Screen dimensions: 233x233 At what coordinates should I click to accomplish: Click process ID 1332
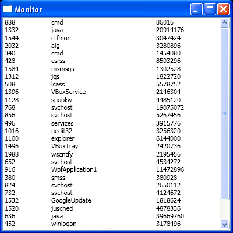pos(12,30)
